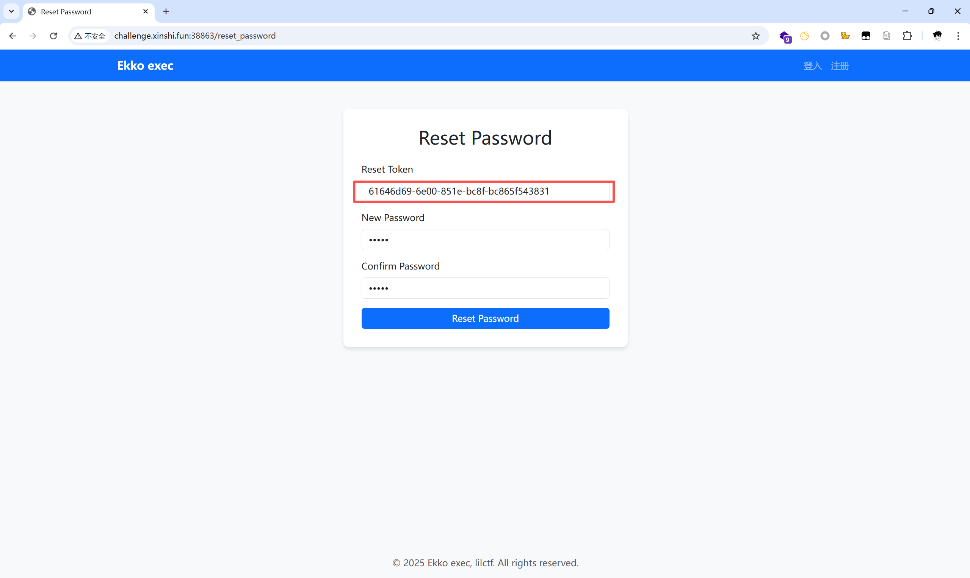Close the Reset Password tab
Screen dimensions: 970x578
(x=146, y=12)
